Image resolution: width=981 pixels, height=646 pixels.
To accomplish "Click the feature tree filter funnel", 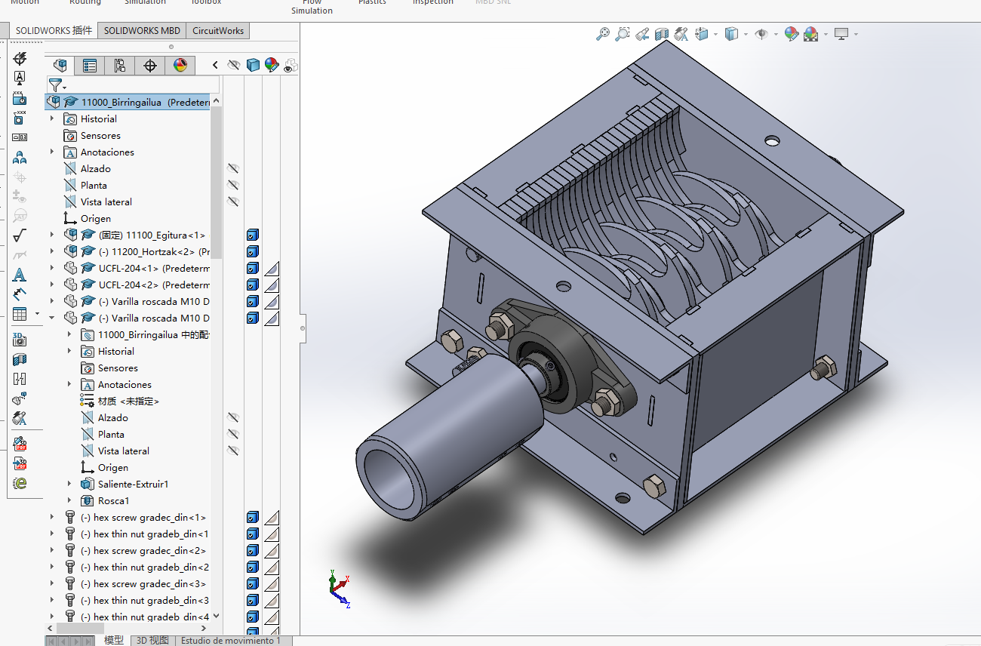I will (x=55, y=85).
